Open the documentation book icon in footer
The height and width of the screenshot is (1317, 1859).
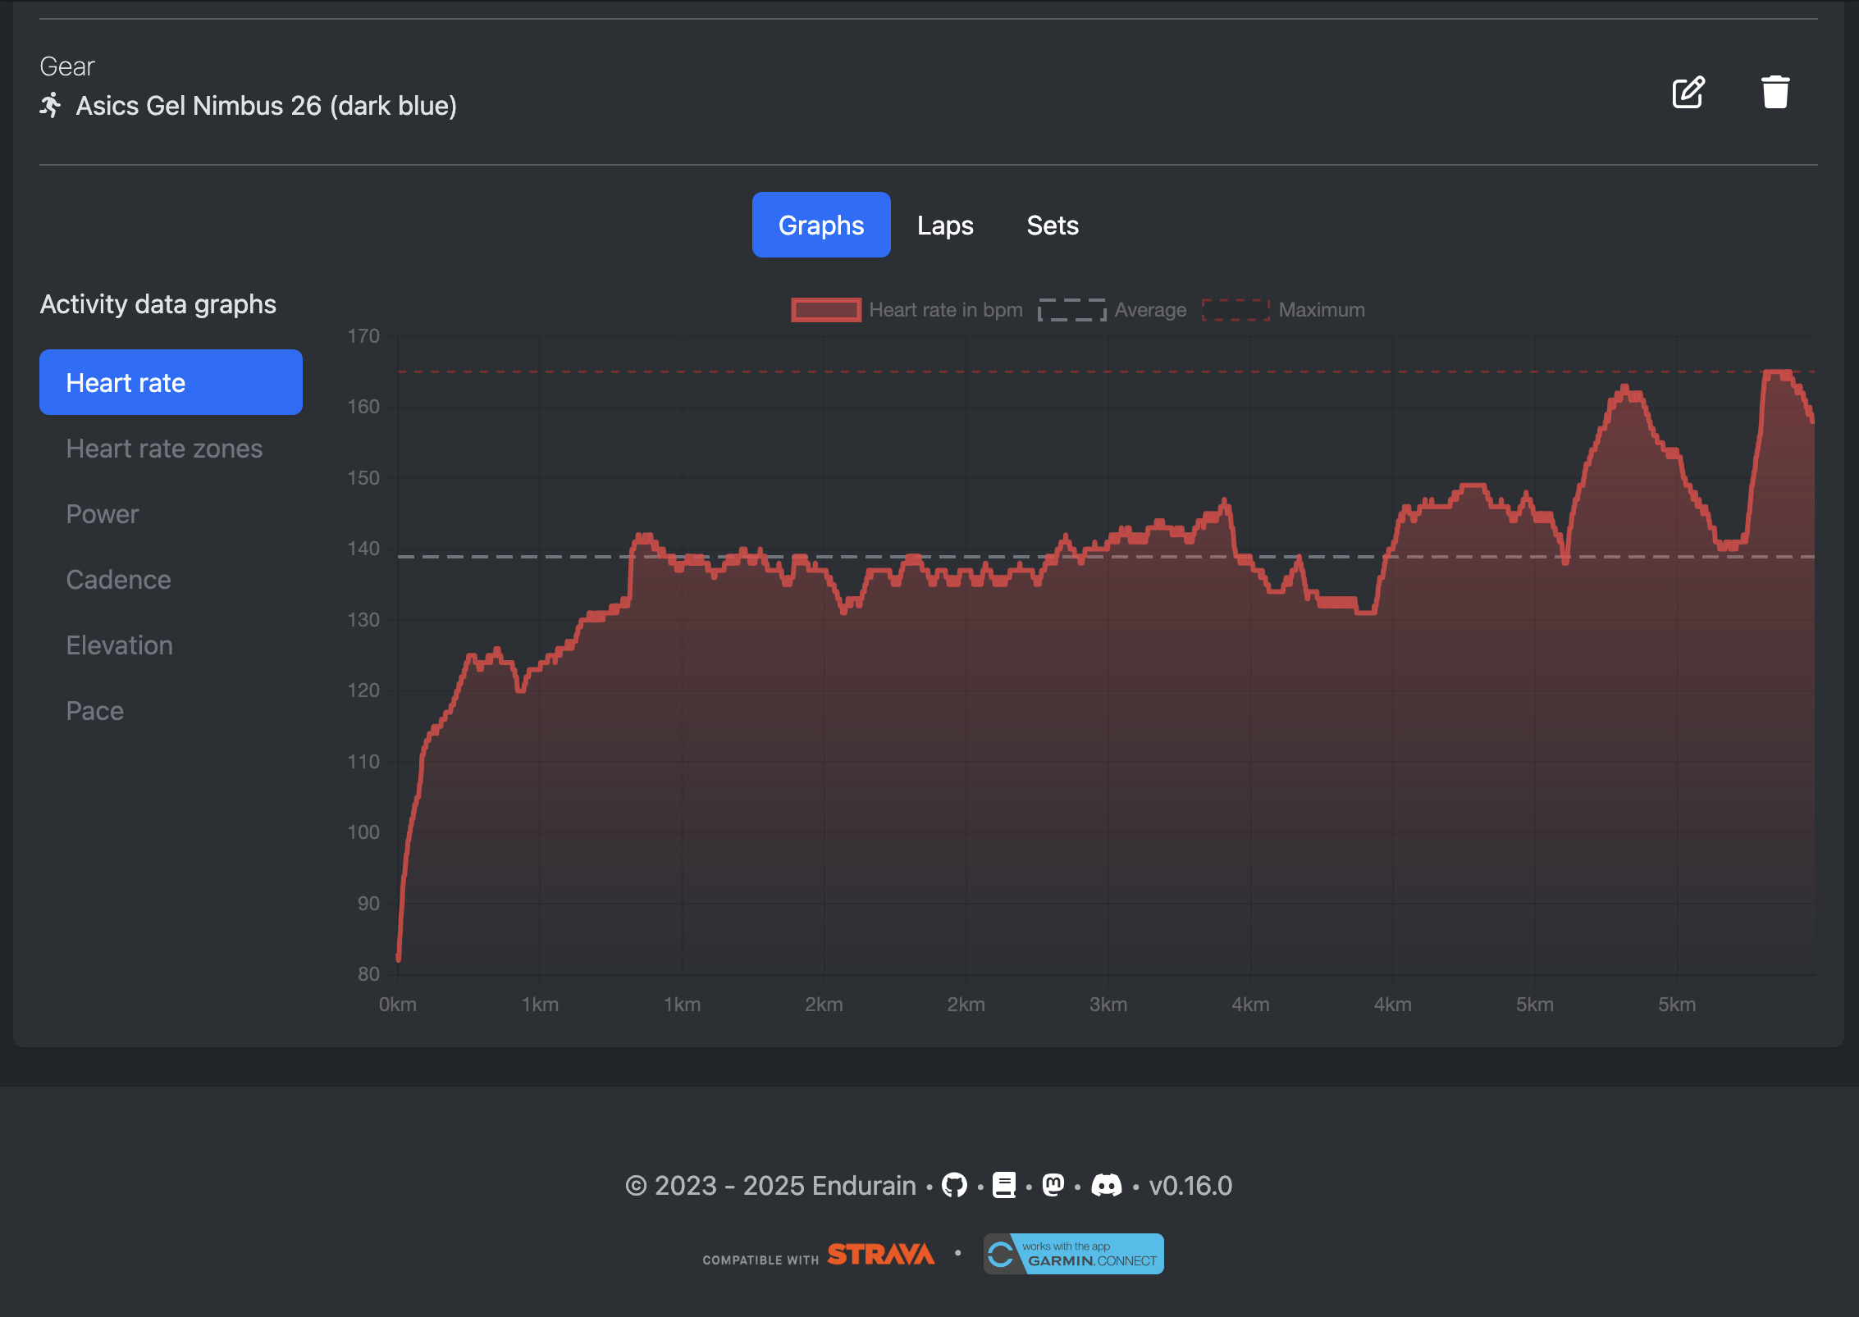pos(1004,1186)
